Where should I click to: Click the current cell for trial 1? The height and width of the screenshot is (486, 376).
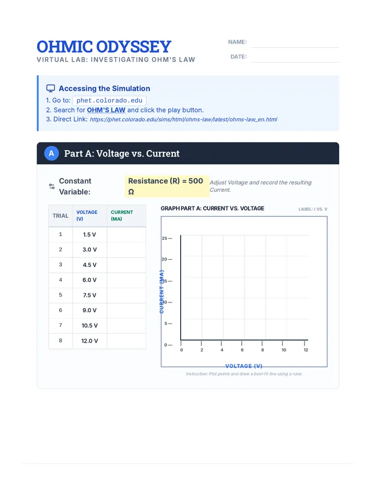click(x=126, y=235)
